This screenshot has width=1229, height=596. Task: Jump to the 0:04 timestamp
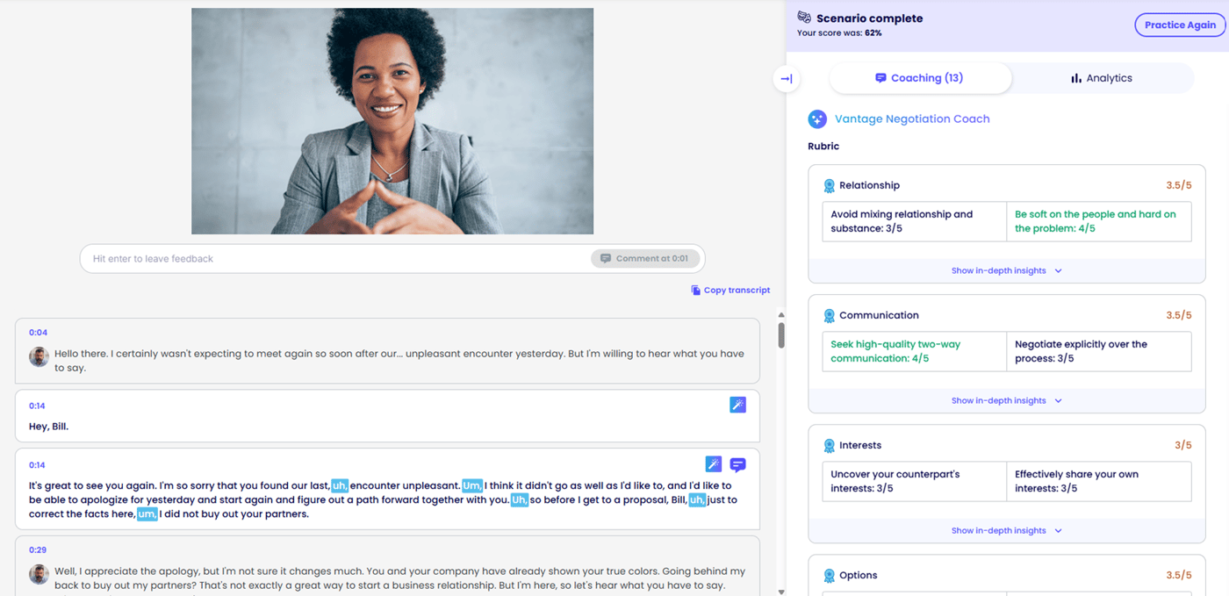coord(38,333)
